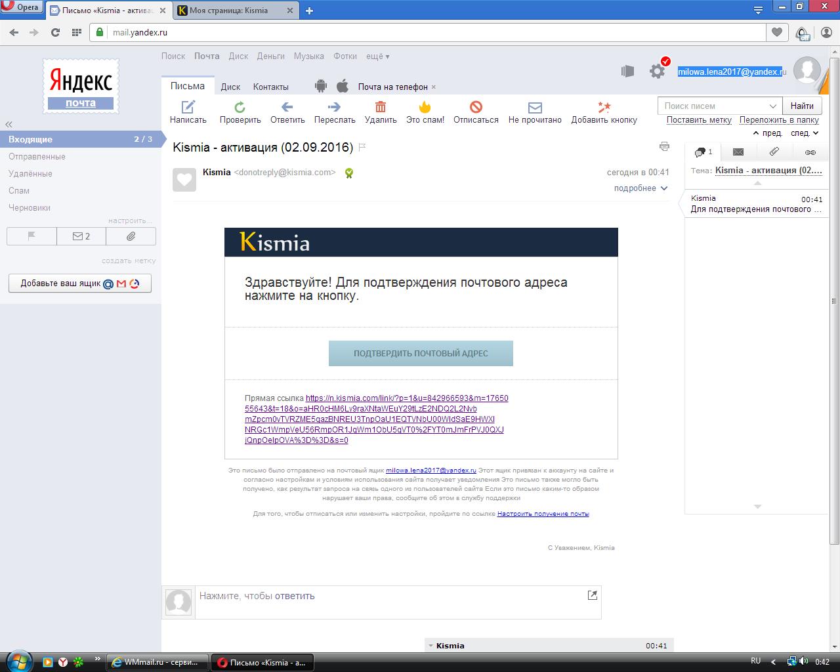Mark as Не прочитано envelope icon

[535, 107]
